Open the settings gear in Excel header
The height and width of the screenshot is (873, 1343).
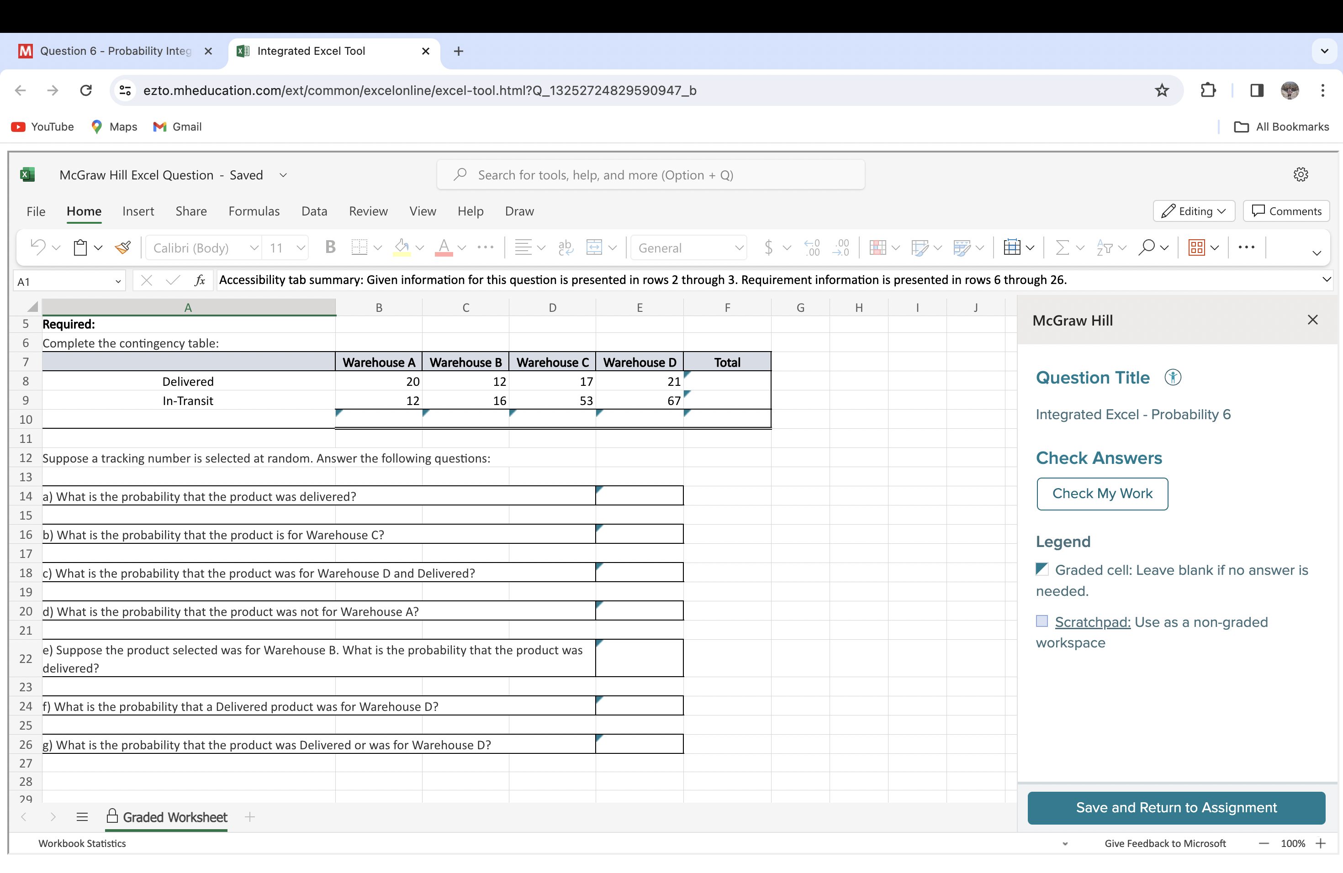[1301, 175]
